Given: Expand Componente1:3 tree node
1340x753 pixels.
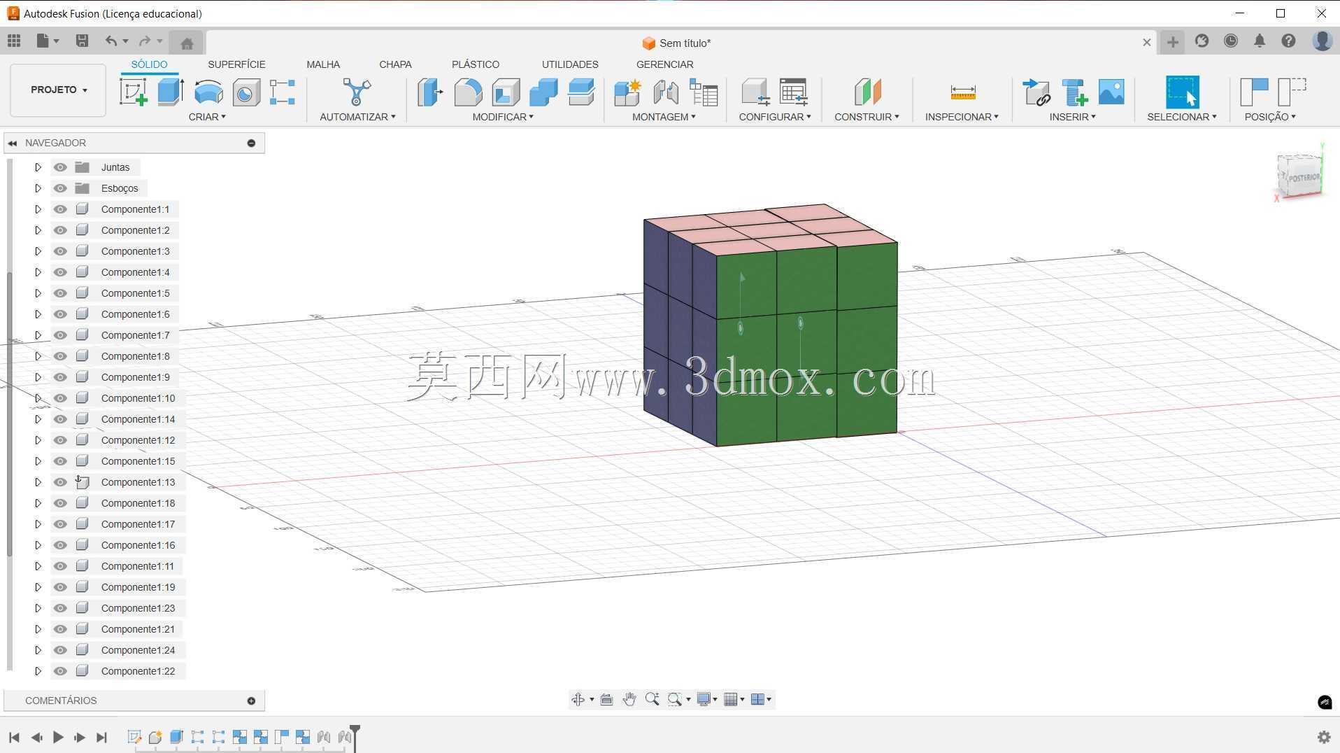Looking at the screenshot, I should 38,251.
